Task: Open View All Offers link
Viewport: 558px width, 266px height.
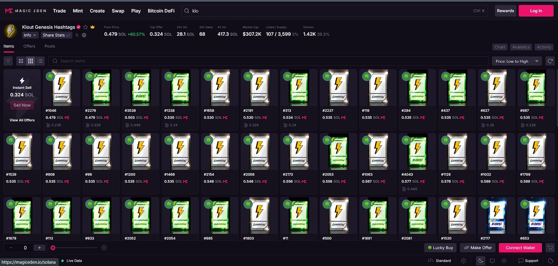Action: 22,120
